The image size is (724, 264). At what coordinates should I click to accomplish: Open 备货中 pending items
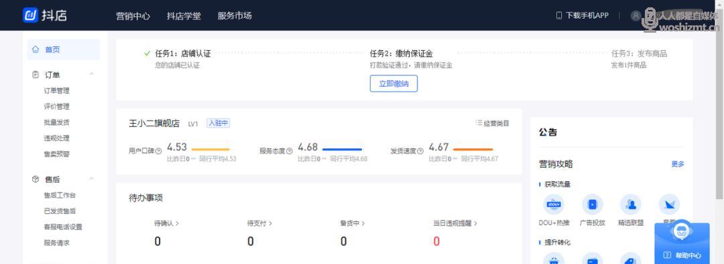point(353,223)
